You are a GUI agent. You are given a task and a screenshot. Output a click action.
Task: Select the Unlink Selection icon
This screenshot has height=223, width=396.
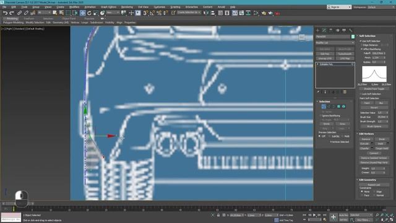[x=26, y=13]
